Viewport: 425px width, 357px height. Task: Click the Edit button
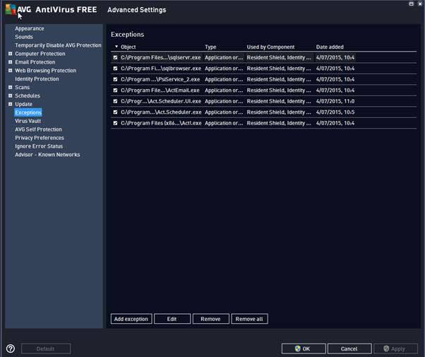point(172,319)
